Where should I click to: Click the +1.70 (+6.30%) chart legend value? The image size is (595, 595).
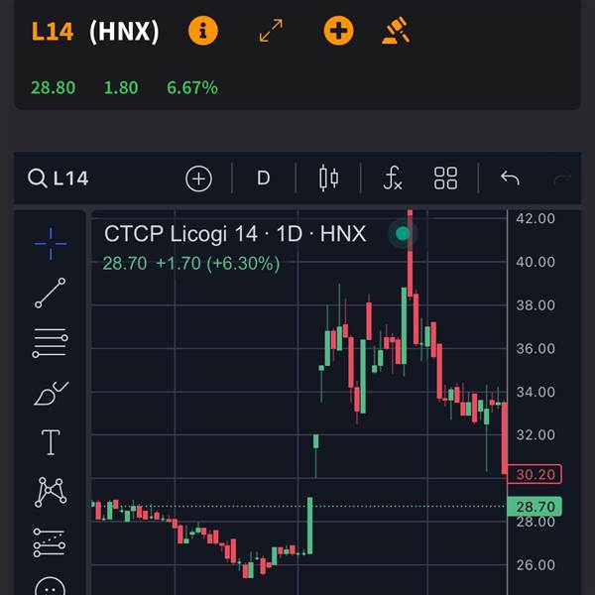pyautogui.click(x=218, y=264)
